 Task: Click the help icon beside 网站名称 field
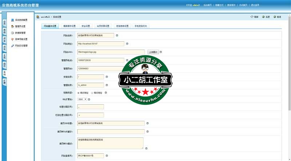[x=117, y=35]
